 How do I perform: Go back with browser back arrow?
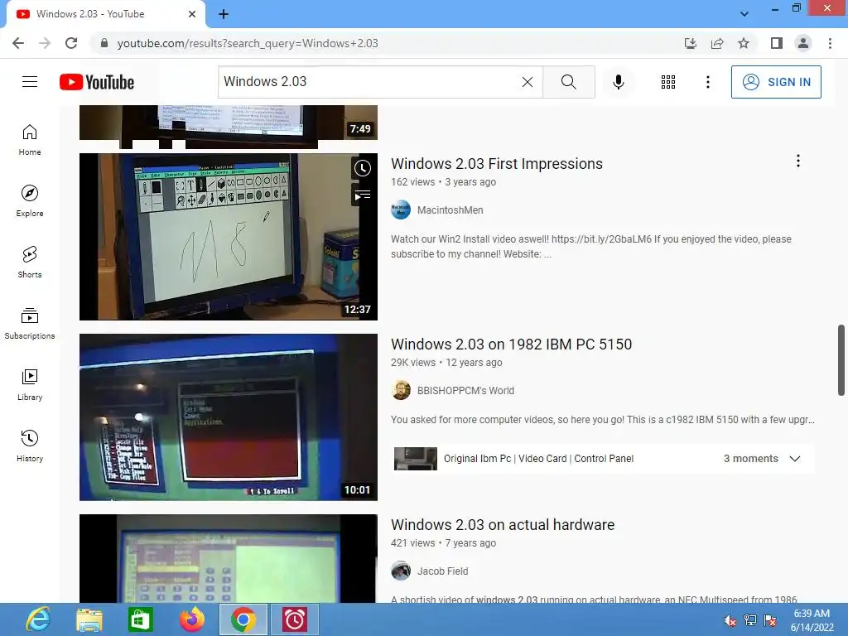point(18,43)
